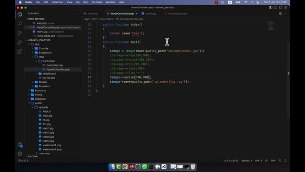Collapse the uploads folder
This screenshot has height=172, width=305.
coord(43,107)
